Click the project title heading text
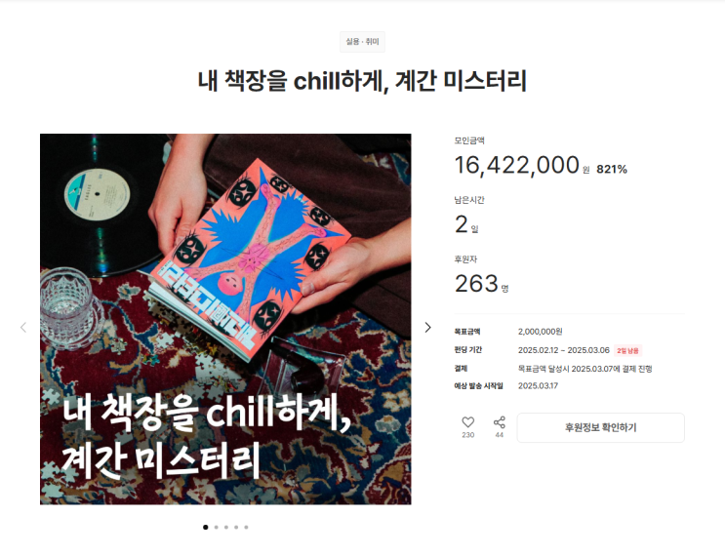The image size is (725, 556). [x=363, y=81]
